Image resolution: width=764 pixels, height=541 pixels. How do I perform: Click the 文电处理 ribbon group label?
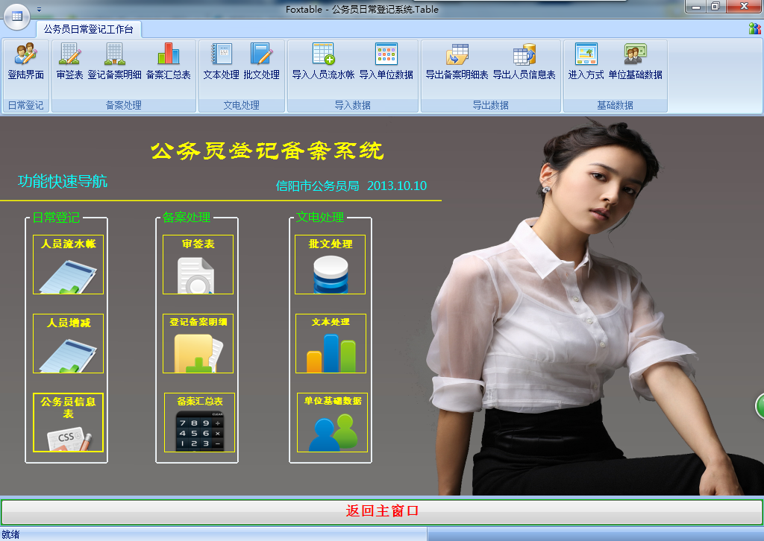point(242,105)
